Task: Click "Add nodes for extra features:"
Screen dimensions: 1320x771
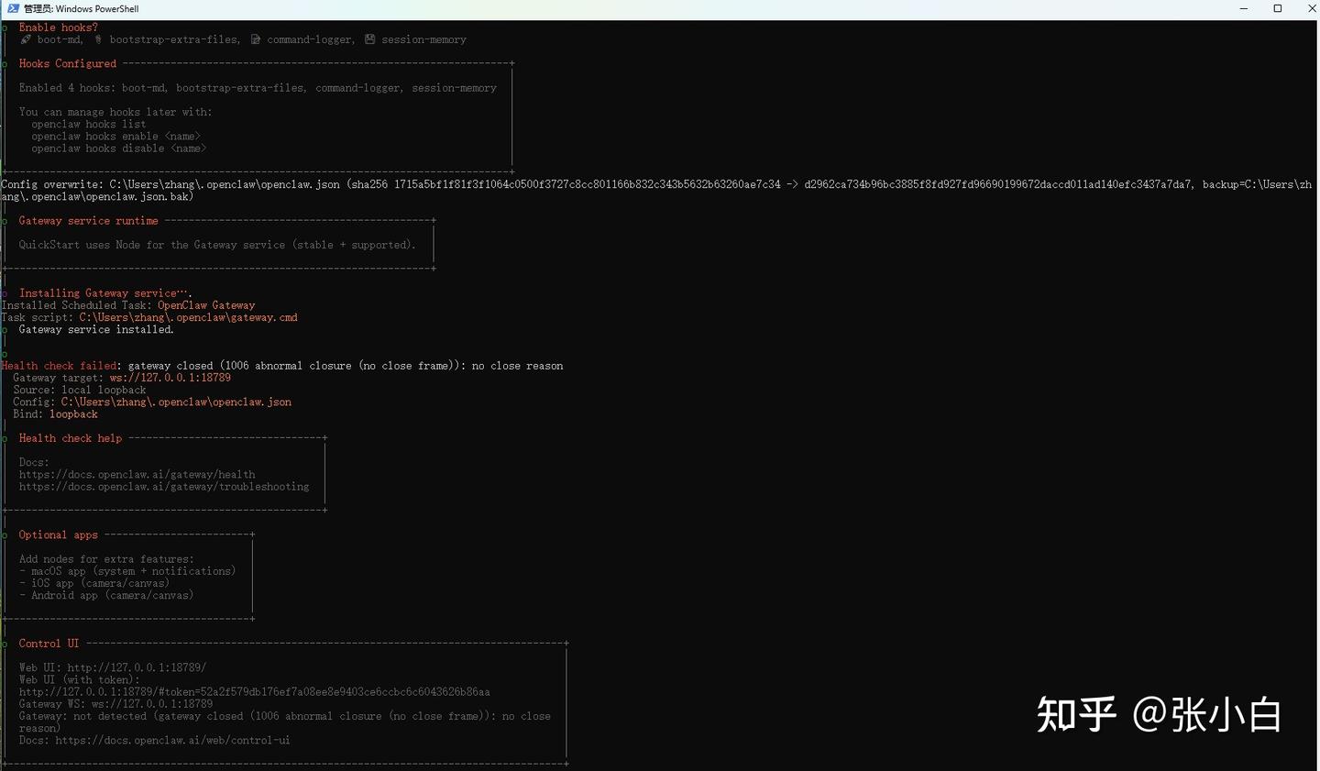Action: click(x=106, y=559)
